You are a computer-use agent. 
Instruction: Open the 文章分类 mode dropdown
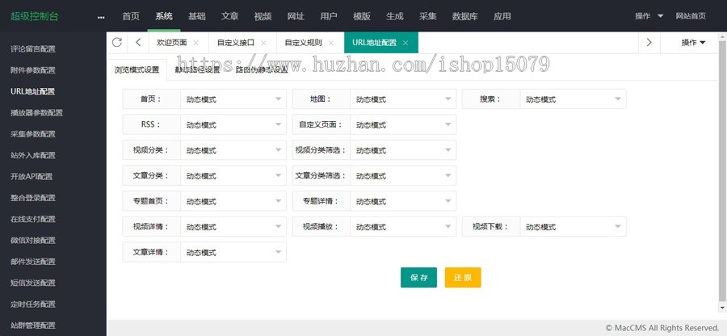(233, 175)
